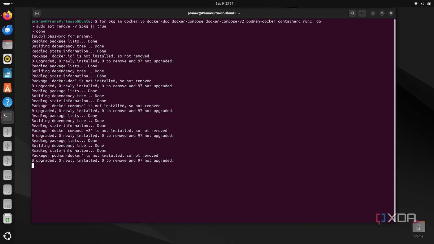Open the Trash in the dock

8,219
